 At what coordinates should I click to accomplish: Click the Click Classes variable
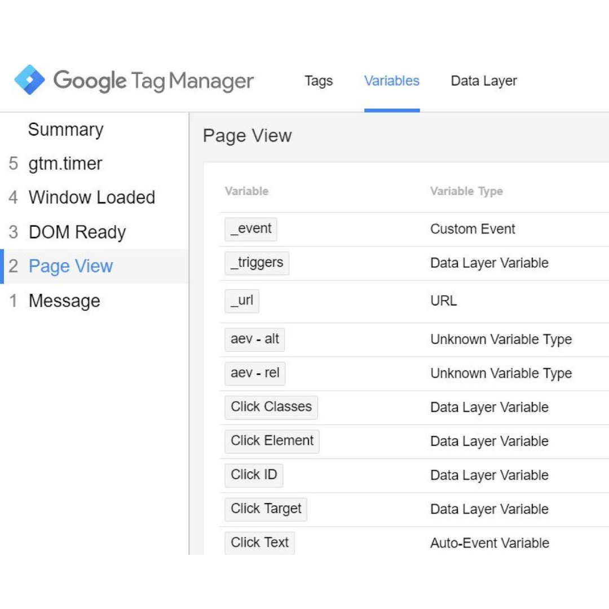click(x=271, y=408)
